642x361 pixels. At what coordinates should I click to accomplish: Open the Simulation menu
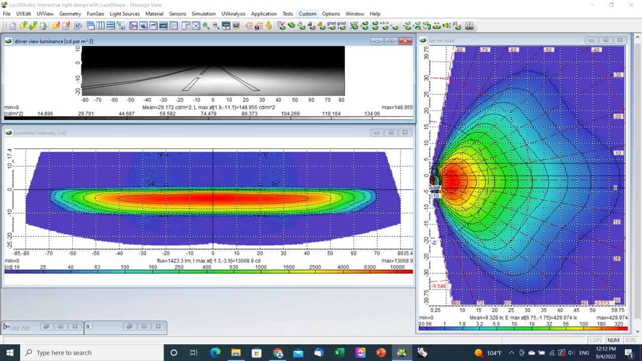pos(204,14)
